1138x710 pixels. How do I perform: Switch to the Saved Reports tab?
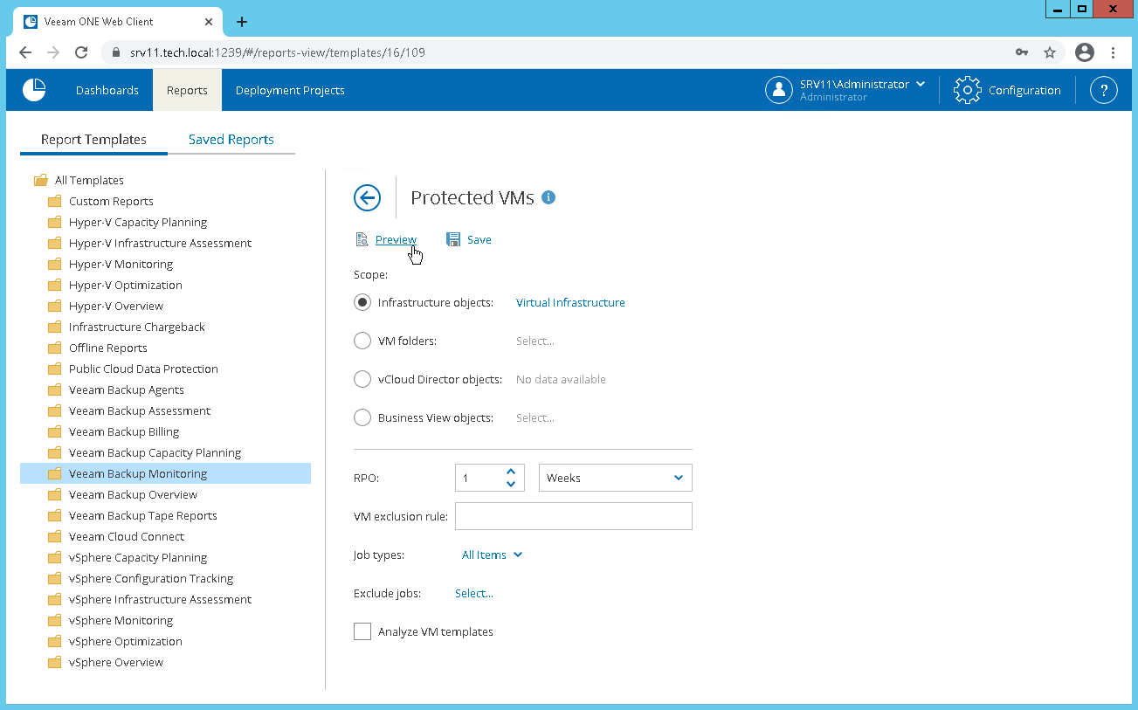(x=231, y=140)
